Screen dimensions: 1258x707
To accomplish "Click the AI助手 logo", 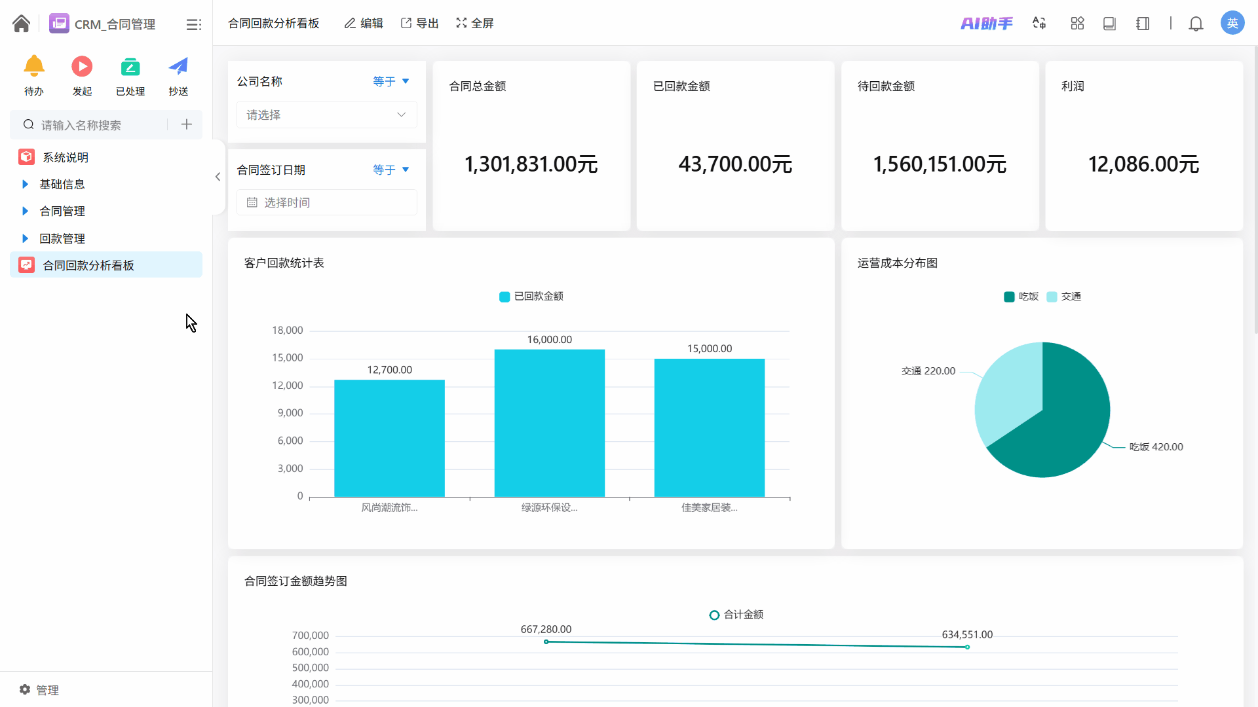I will (x=986, y=24).
